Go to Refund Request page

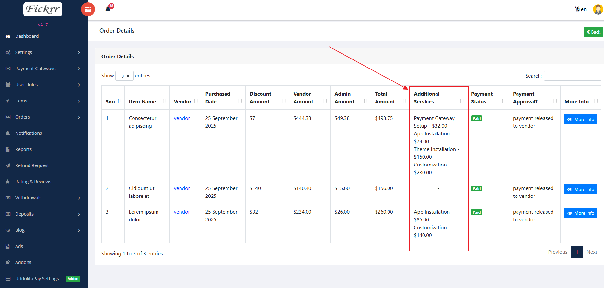pyautogui.click(x=32, y=165)
